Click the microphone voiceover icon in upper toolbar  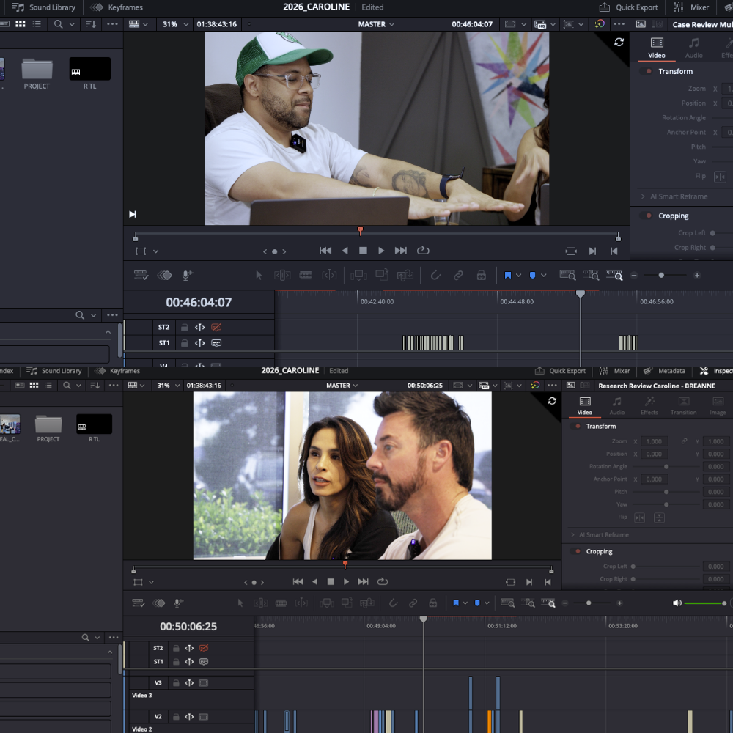pos(187,276)
